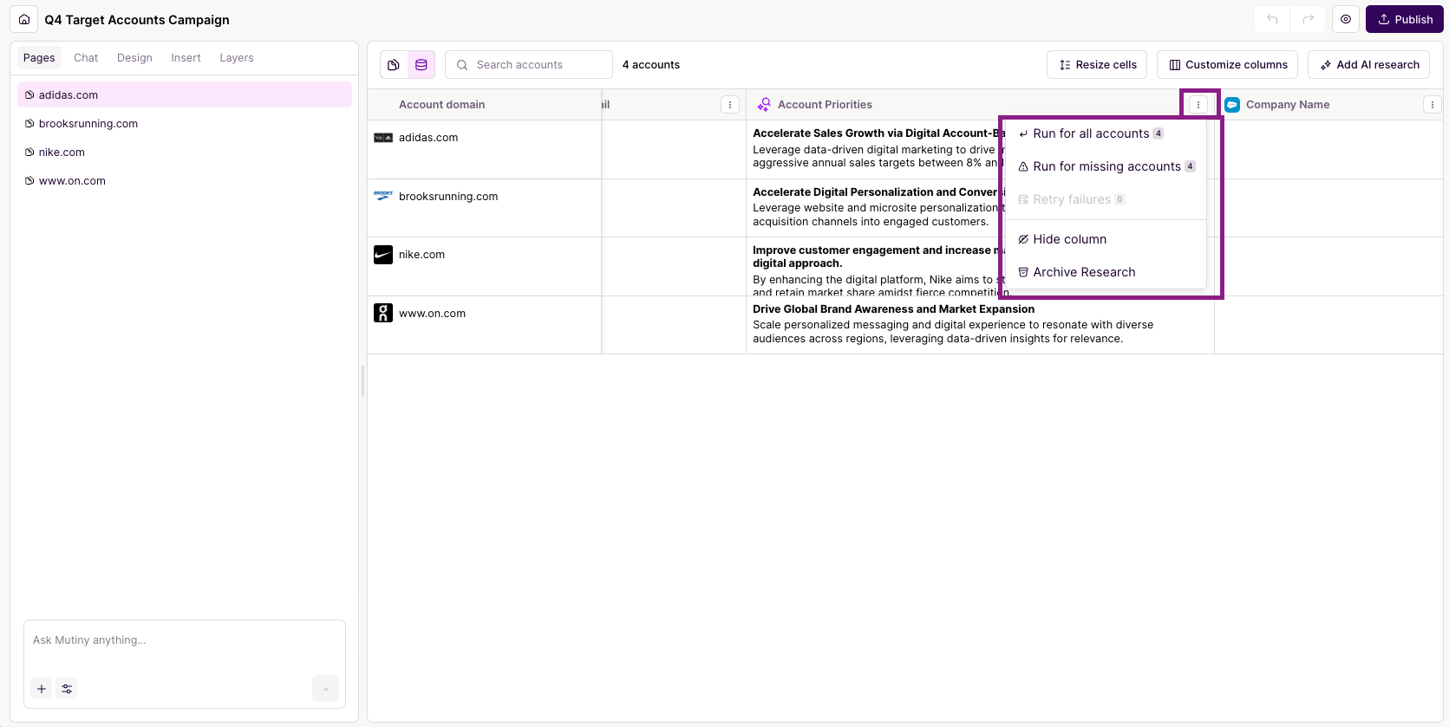Click the Q4 Target Accounts Campaign title
This screenshot has height=727, width=1449.
(x=137, y=20)
